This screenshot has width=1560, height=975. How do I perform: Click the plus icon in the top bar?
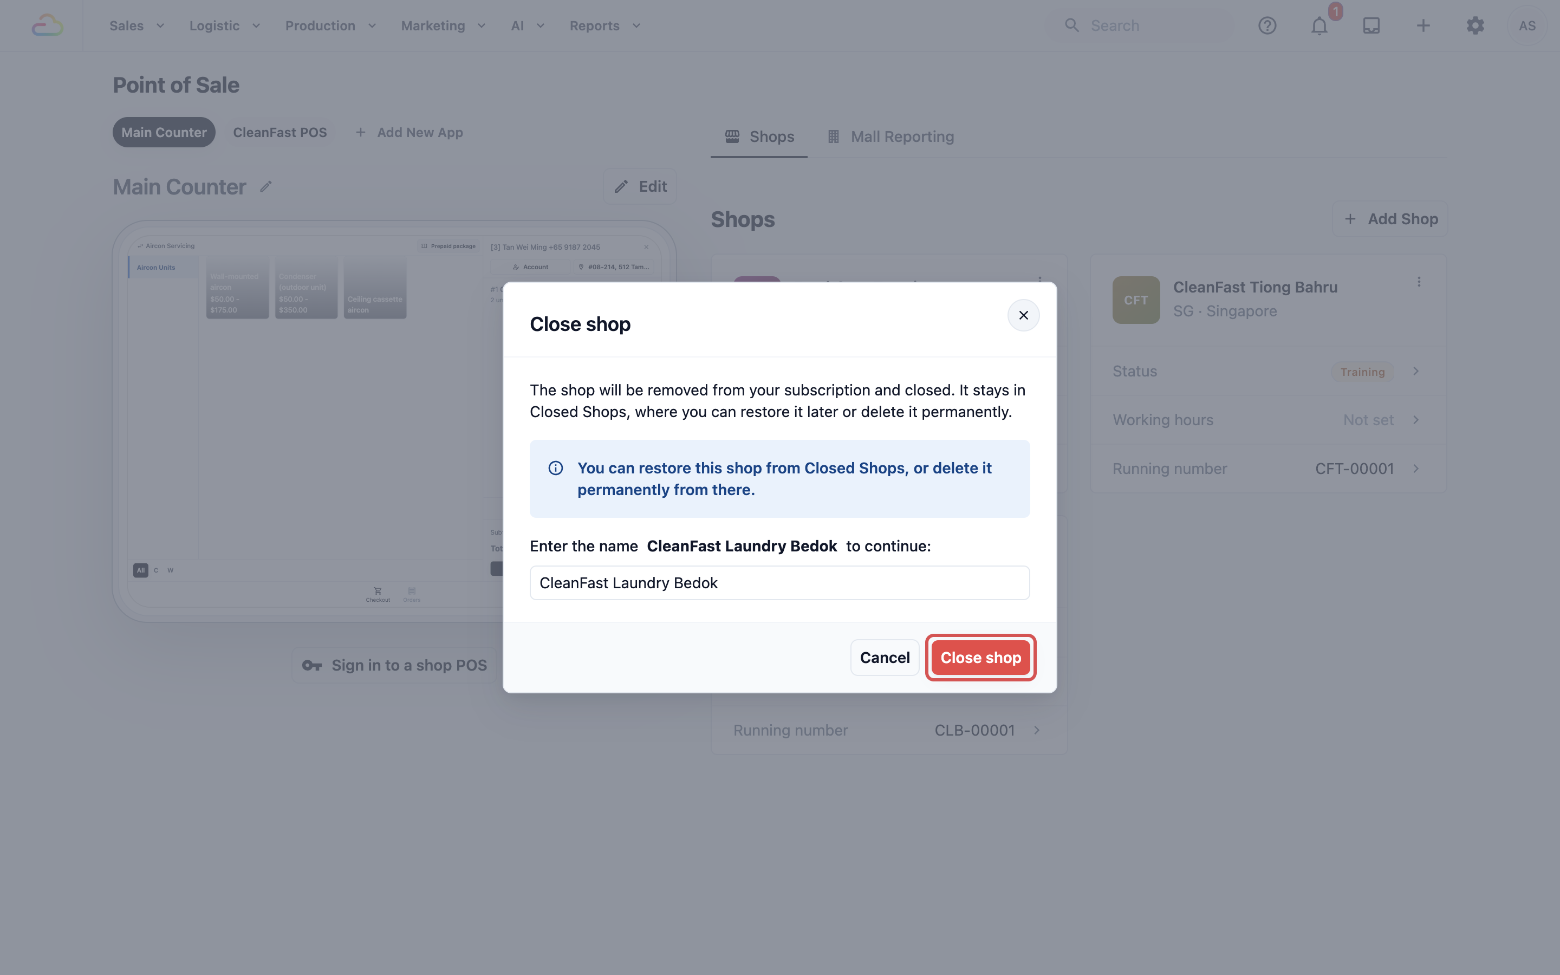tap(1423, 26)
